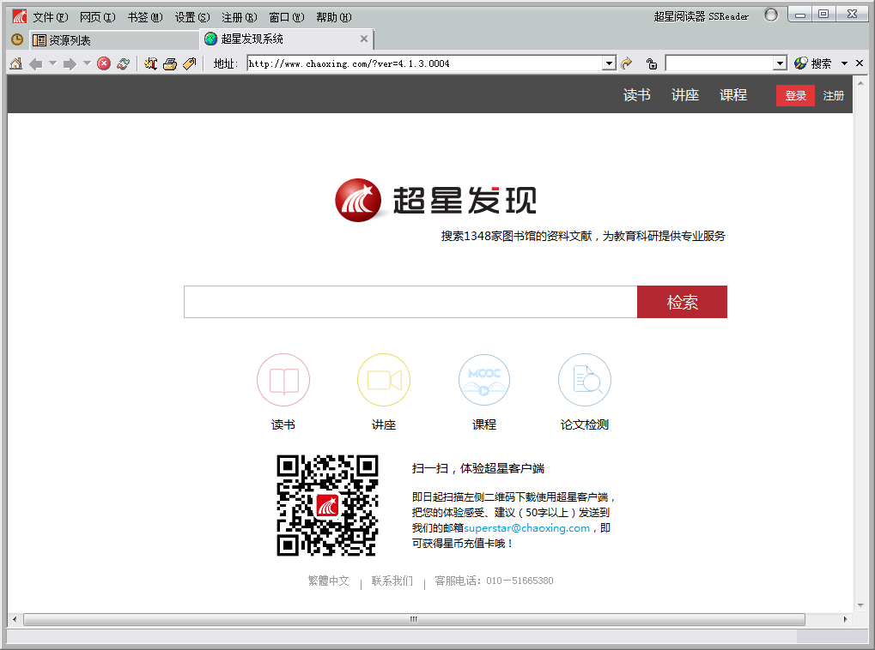Viewport: 875px width, 650px height.
Task: Click the refresh page icon
Action: click(124, 63)
